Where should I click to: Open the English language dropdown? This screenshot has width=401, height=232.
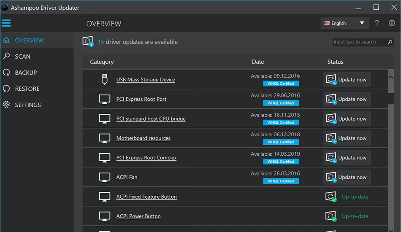click(x=345, y=23)
